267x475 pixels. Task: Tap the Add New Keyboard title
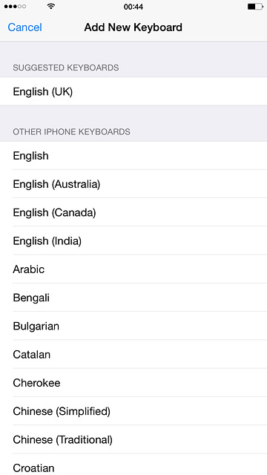tap(133, 27)
